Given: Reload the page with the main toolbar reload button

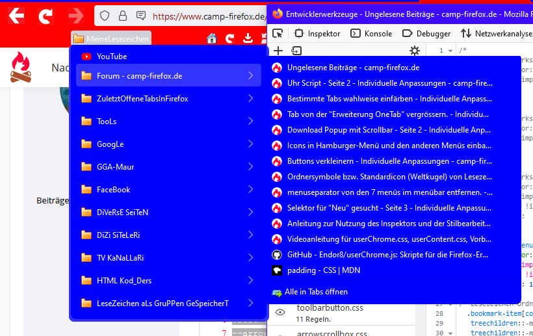Looking at the screenshot, I should pyautogui.click(x=45, y=16).
